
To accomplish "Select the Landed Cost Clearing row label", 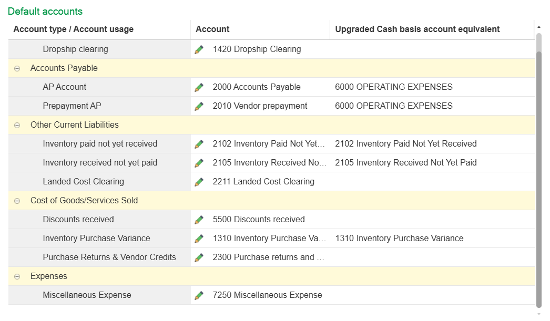I will coord(84,182).
